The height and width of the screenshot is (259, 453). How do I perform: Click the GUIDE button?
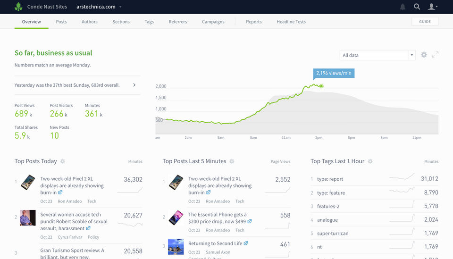point(425,22)
